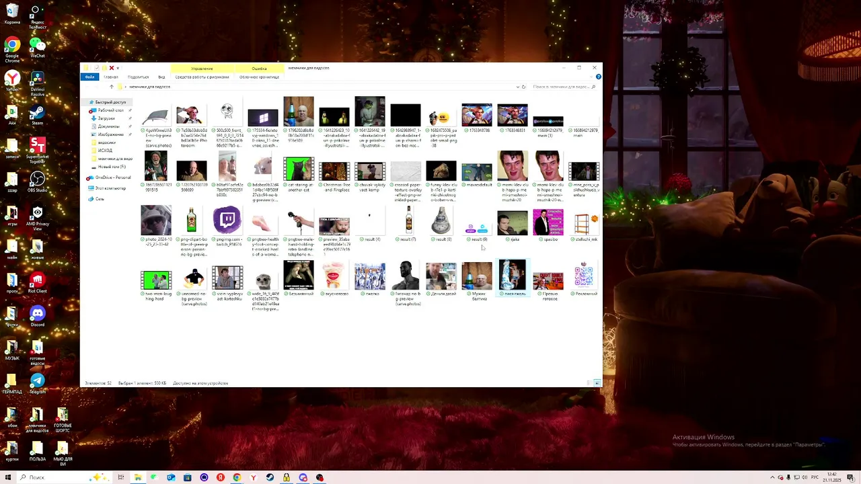861x484 pixels.
Task: Open Документы in the navigation pane
Action: pyautogui.click(x=108, y=126)
